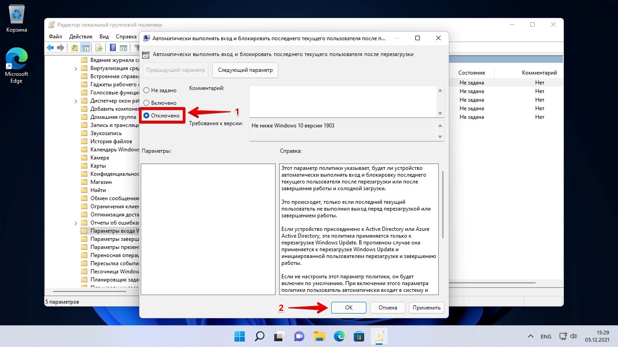This screenshot has width=618, height=347.
Task: Click the Комментарий column header
Action: pyautogui.click(x=539, y=73)
